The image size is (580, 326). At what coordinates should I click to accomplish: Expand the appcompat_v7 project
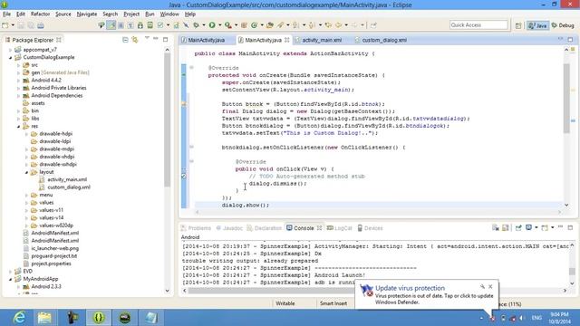click(x=11, y=50)
